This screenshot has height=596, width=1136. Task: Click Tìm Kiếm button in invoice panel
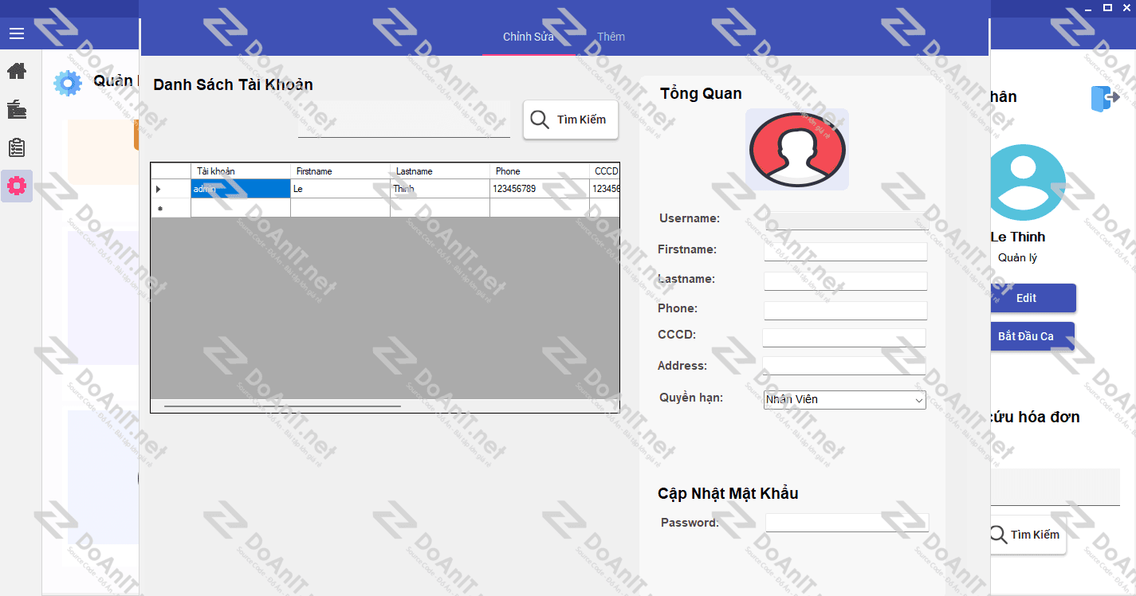pos(1028,535)
